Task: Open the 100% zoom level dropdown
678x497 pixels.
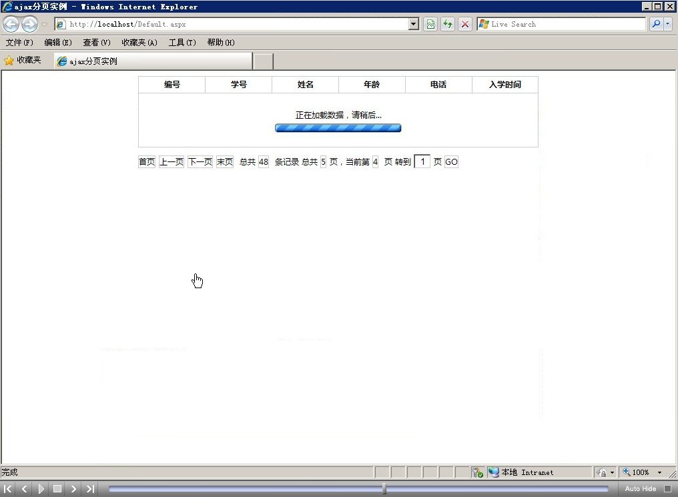Action: coord(659,472)
